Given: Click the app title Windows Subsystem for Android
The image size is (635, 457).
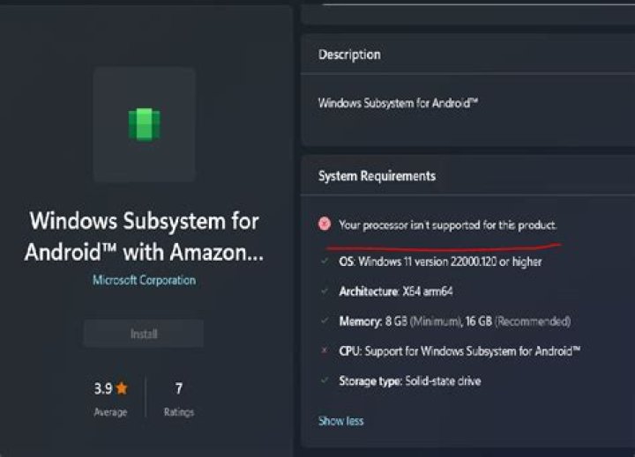Looking at the screenshot, I should pos(144,237).
